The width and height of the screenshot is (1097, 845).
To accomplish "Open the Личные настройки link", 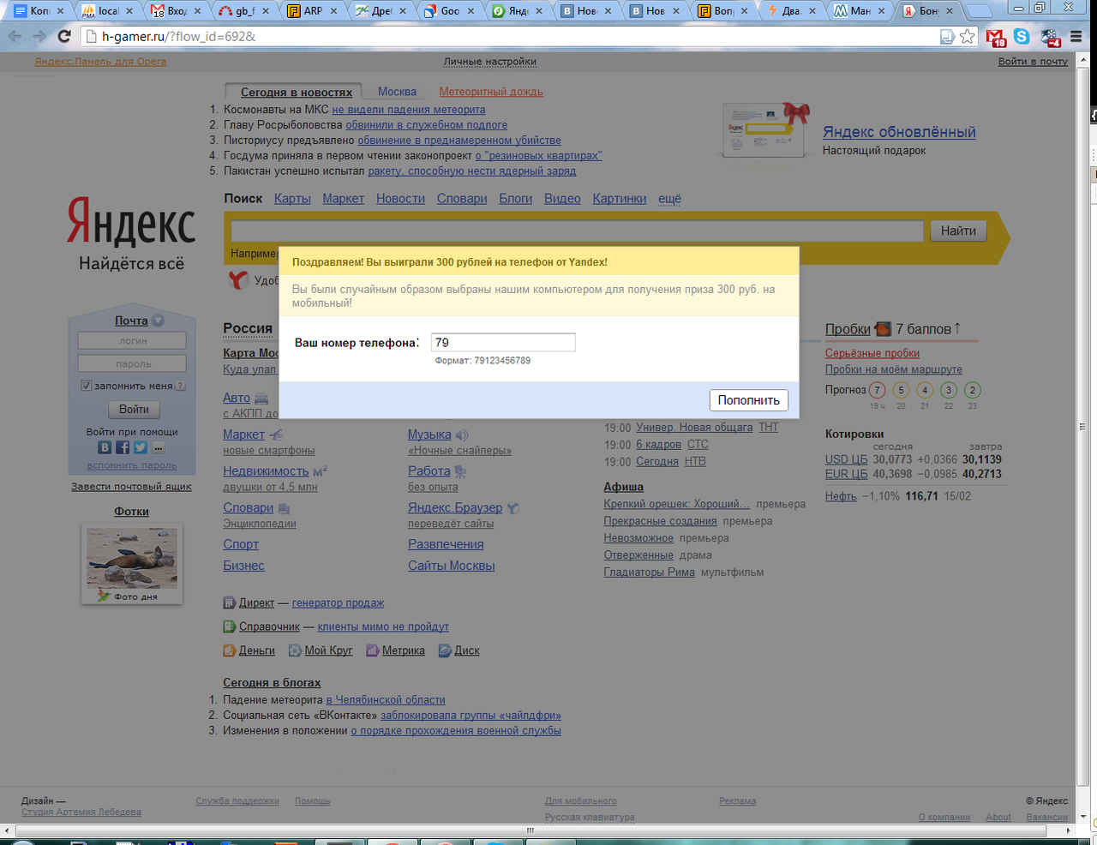I will coord(490,62).
